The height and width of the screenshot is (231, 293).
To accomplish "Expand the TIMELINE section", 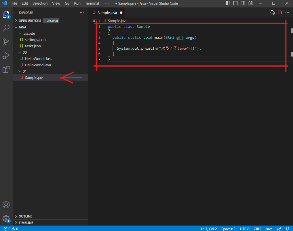I will click(x=26, y=223).
